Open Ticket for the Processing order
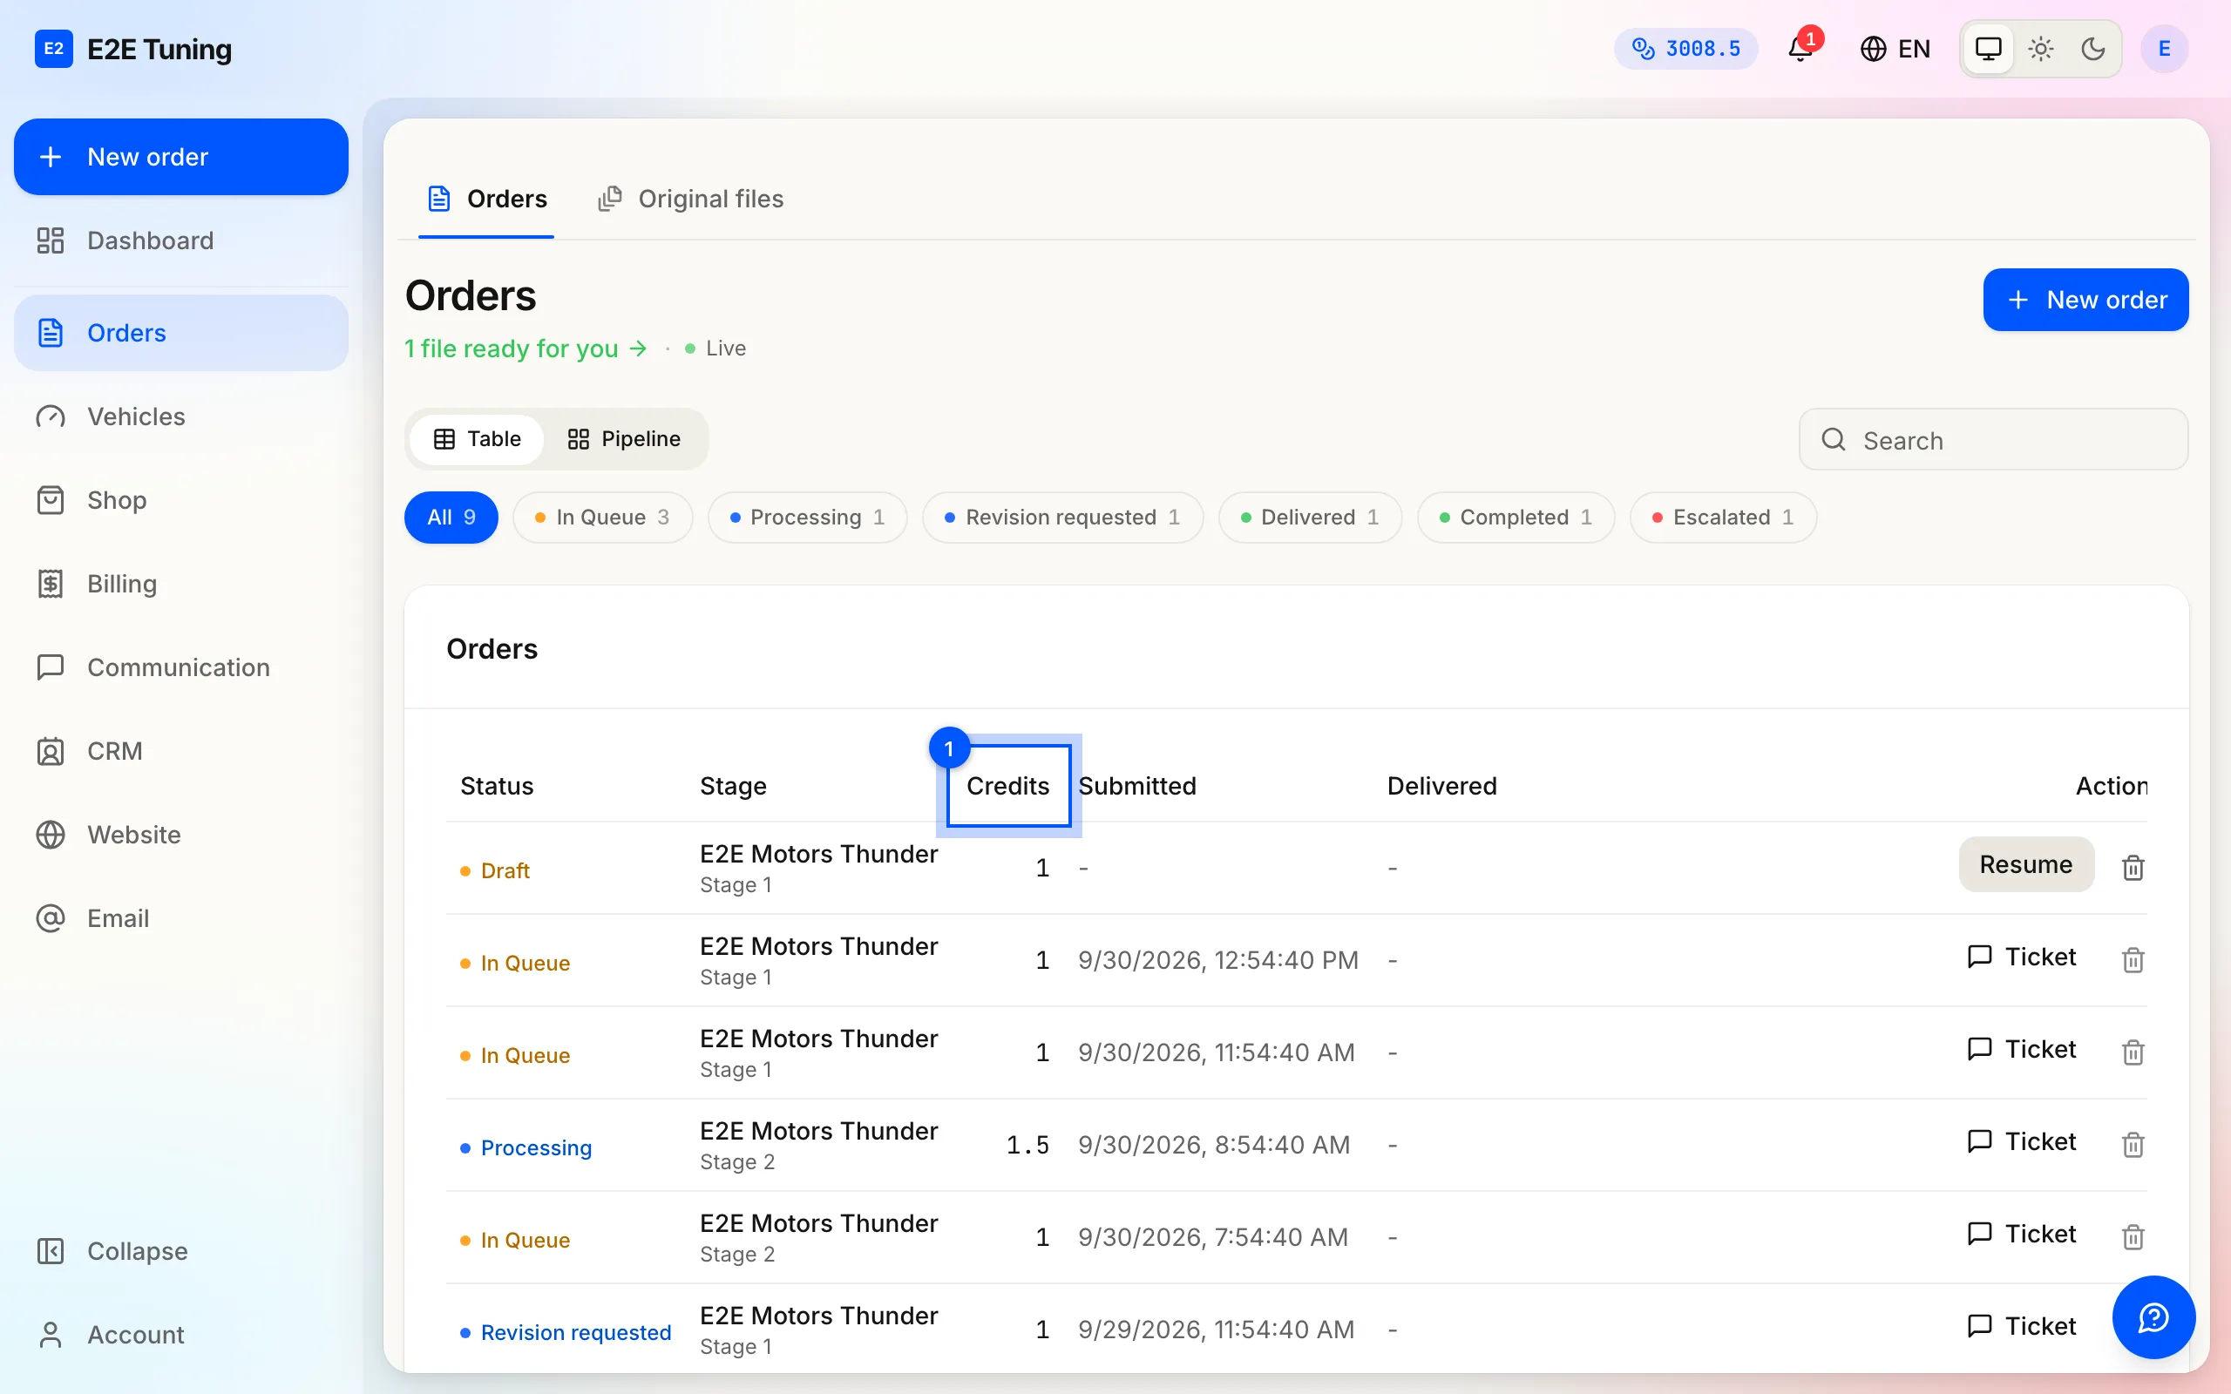2231x1394 pixels. [2021, 1141]
